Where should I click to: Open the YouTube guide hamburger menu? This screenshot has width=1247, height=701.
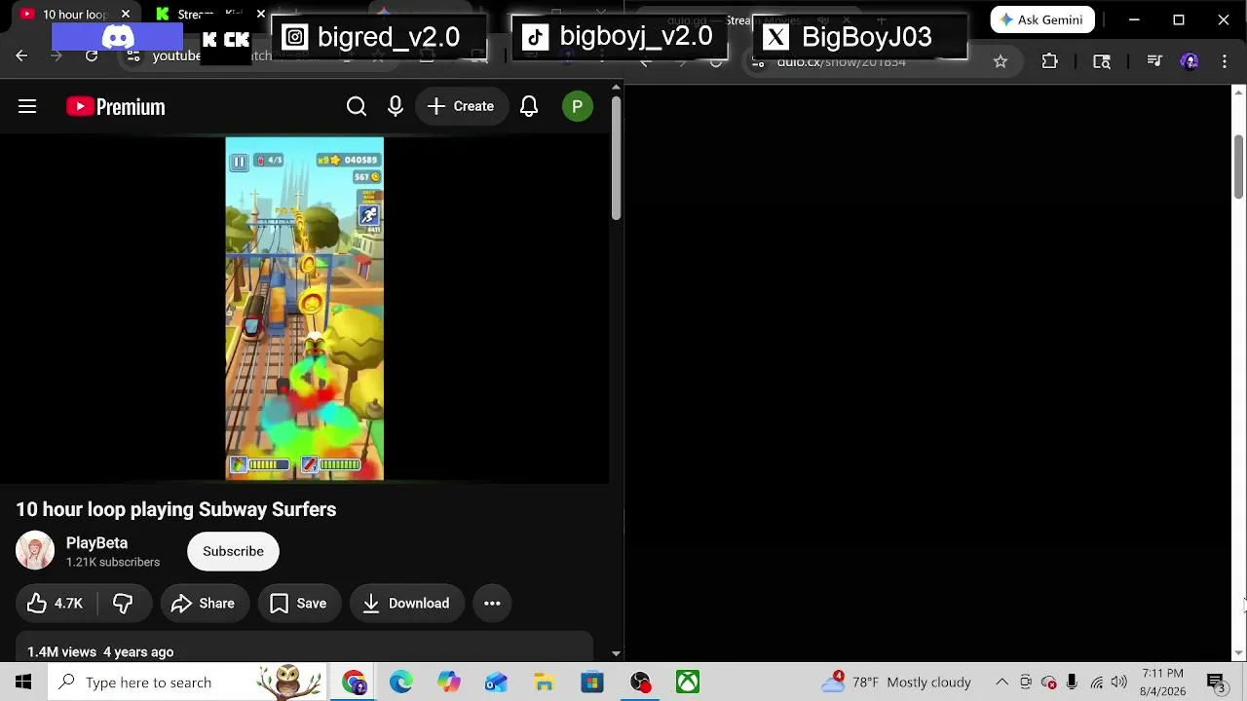coord(27,106)
